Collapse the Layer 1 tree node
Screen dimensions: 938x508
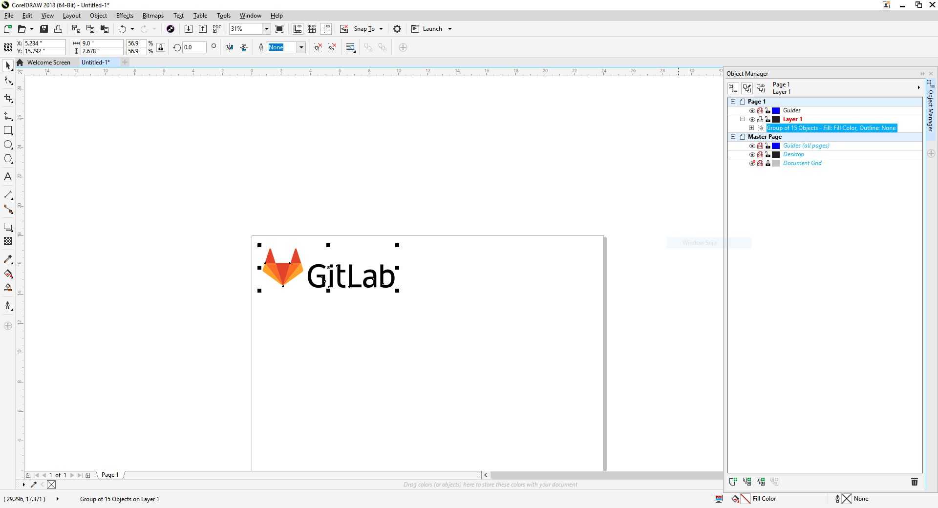pyautogui.click(x=743, y=119)
